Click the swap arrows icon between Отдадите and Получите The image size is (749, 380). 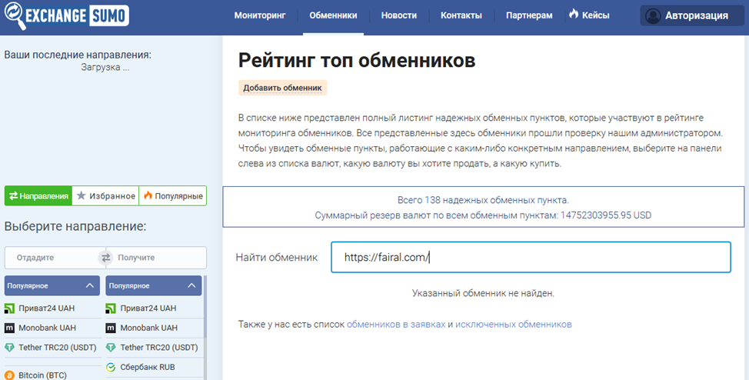[105, 258]
